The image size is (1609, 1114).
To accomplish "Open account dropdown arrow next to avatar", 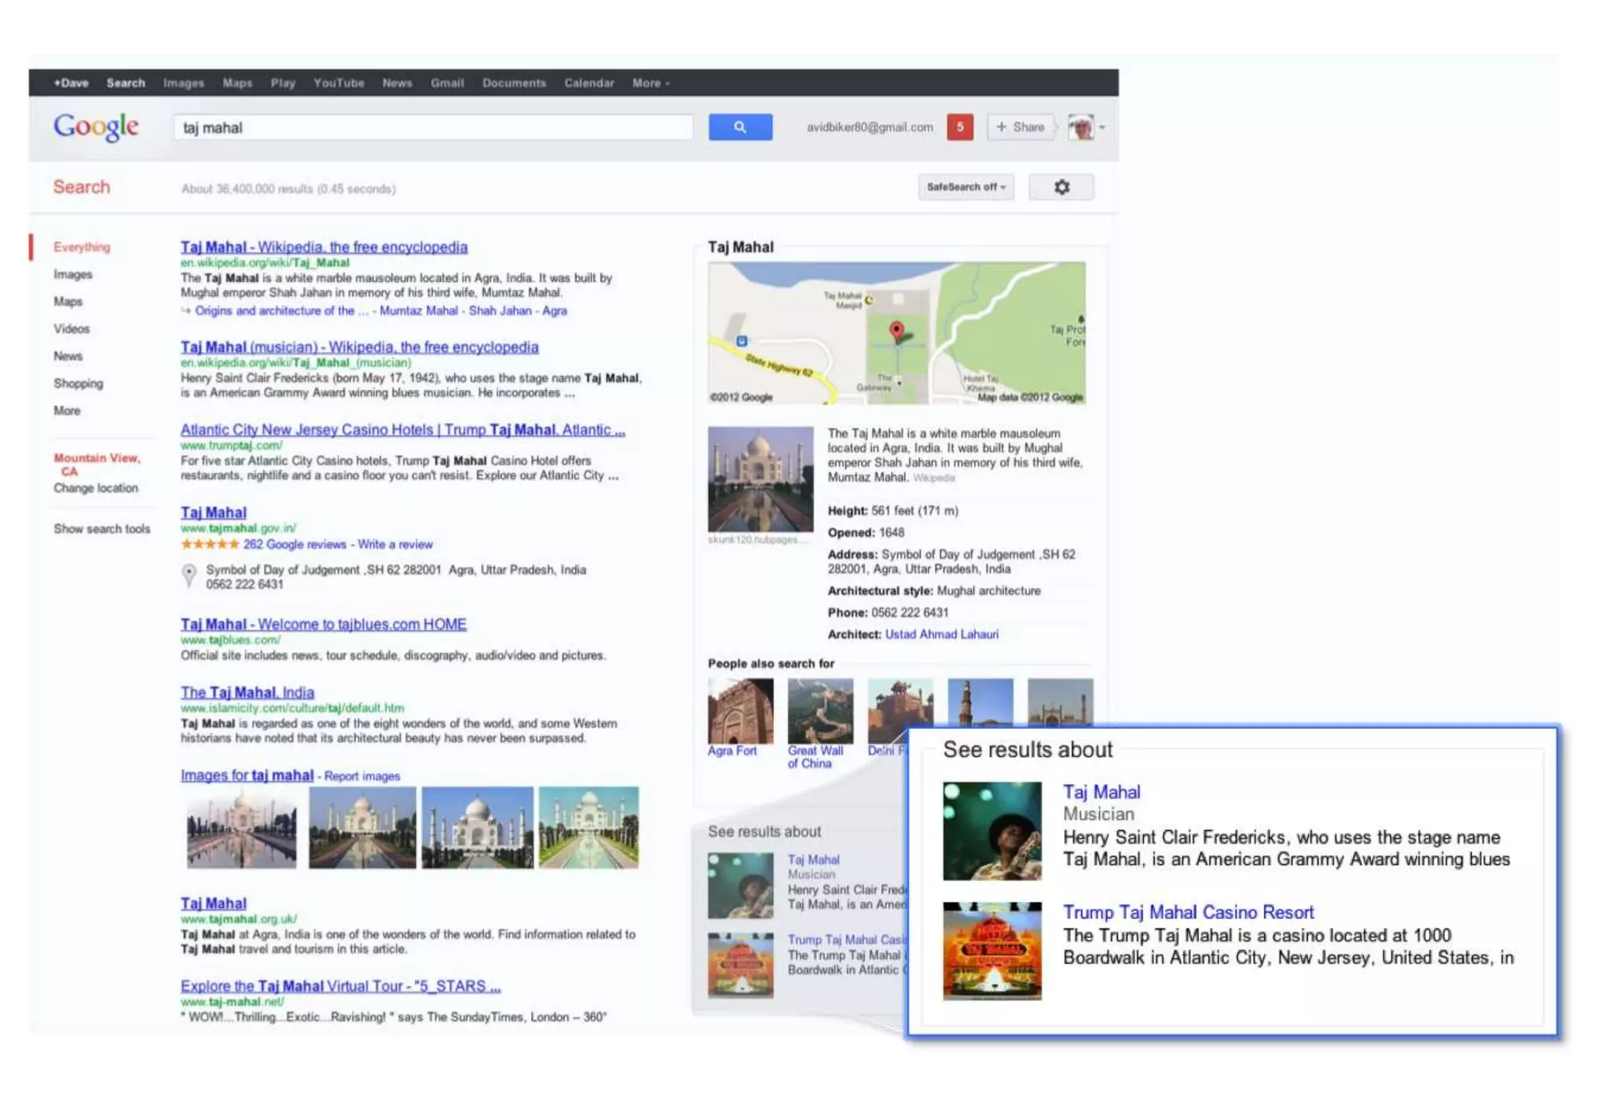I will coord(1102,127).
